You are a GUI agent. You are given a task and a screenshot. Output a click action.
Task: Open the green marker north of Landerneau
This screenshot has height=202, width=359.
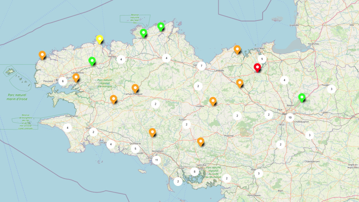point(92,61)
